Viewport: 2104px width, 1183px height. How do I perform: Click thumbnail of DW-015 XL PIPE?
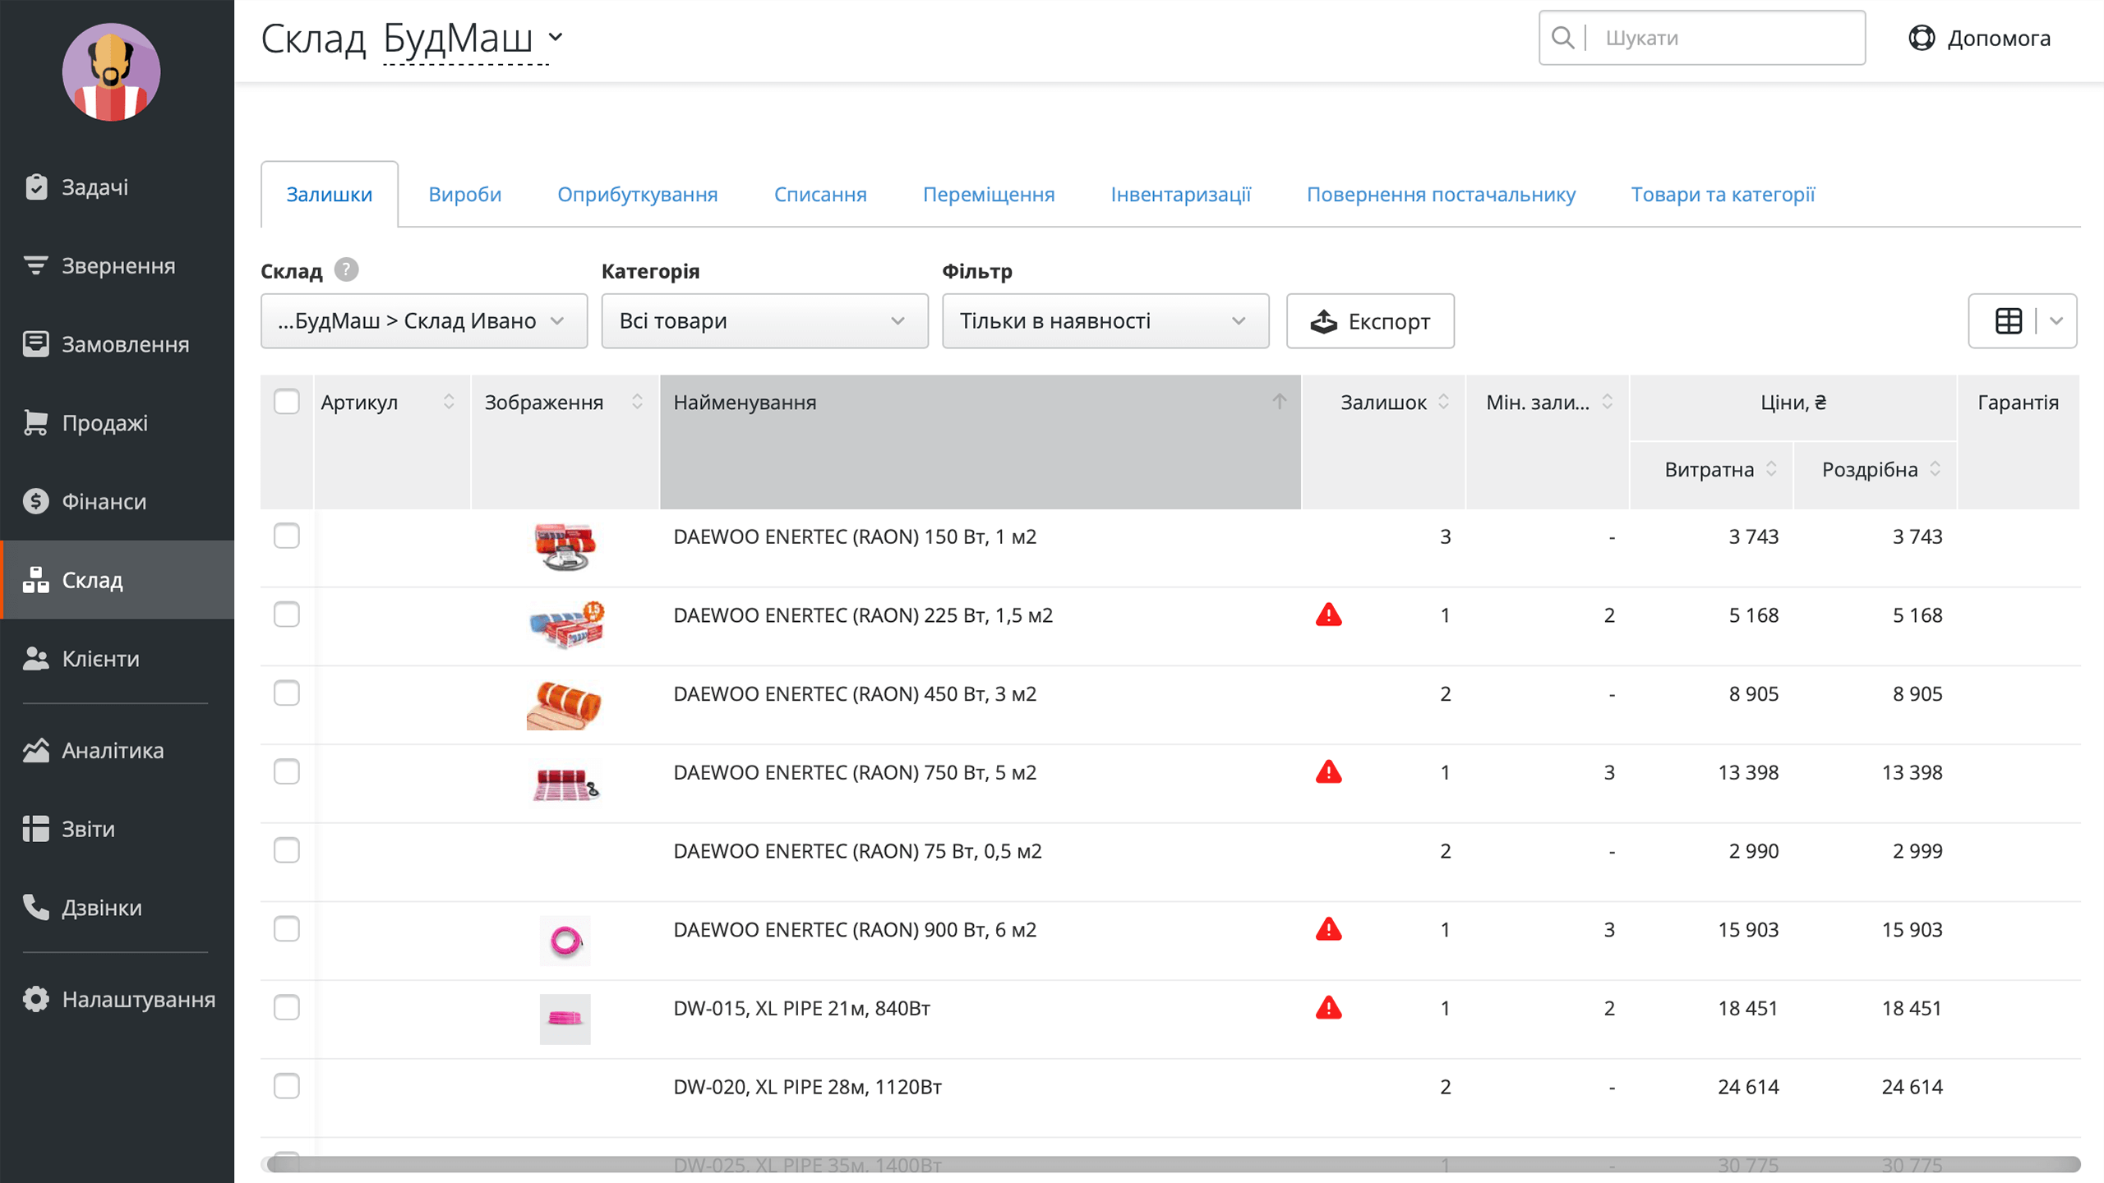pos(565,1020)
